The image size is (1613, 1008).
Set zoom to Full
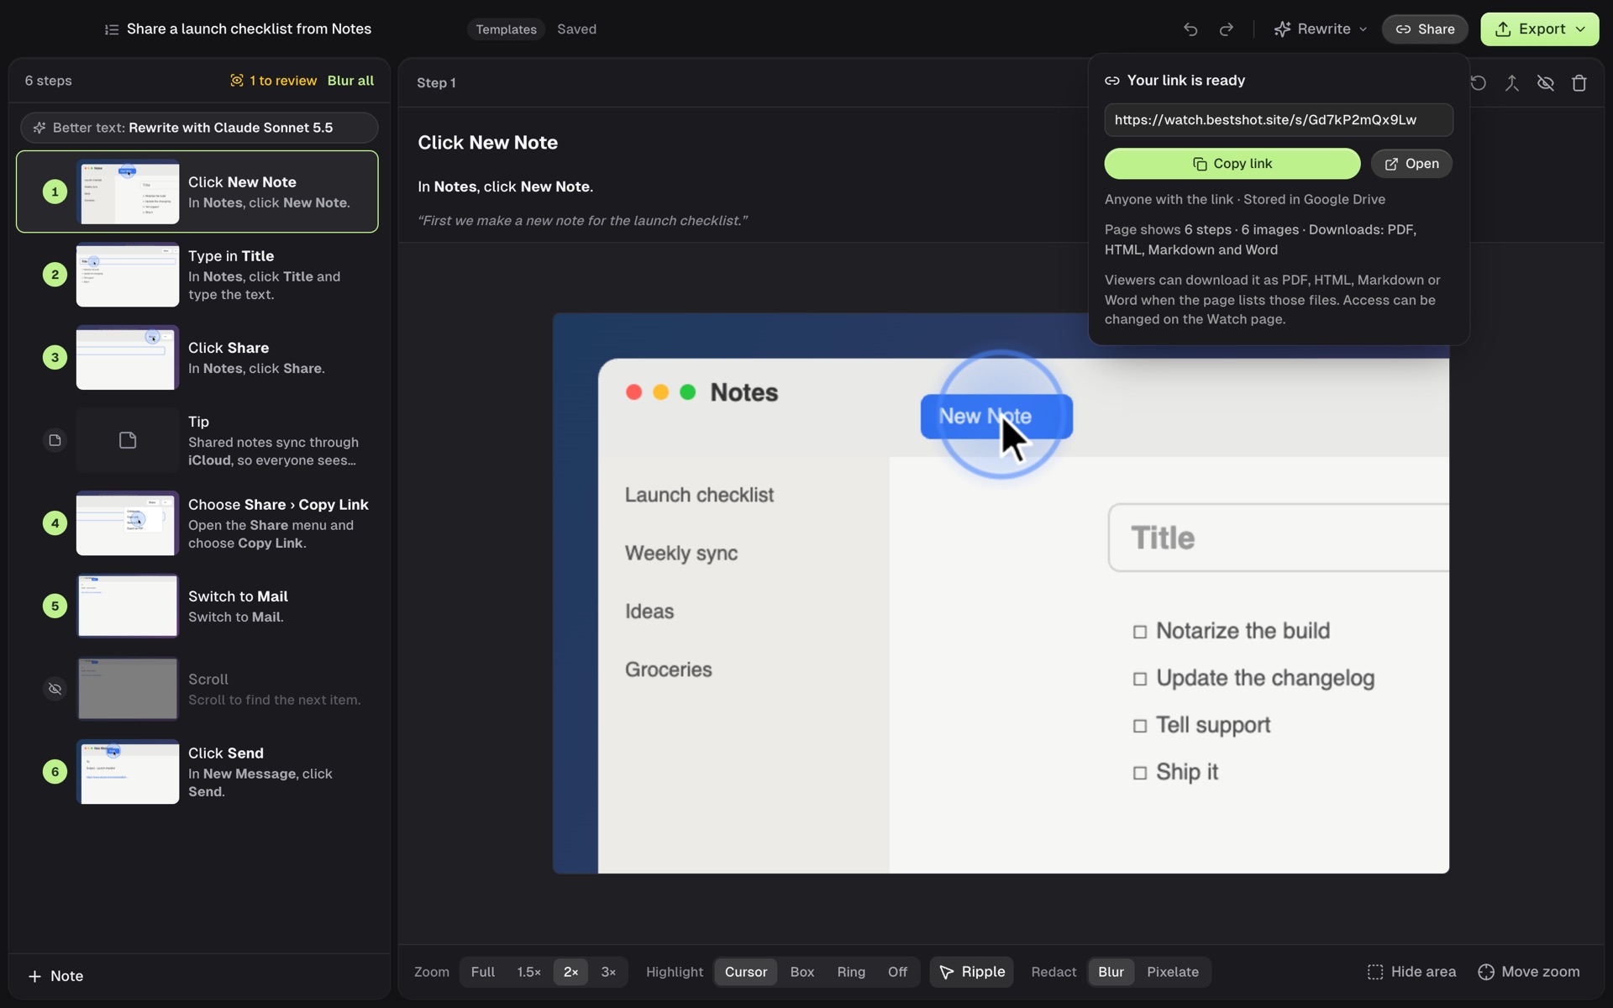pos(483,972)
